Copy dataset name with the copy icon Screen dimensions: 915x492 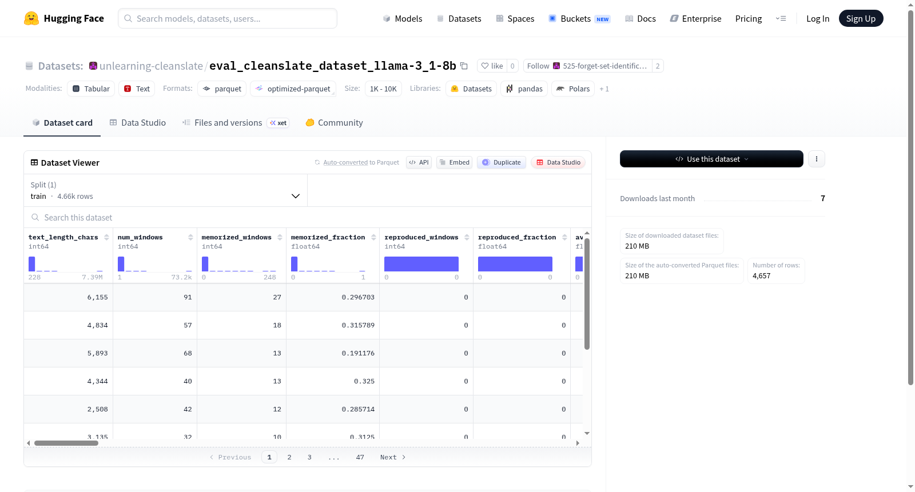click(464, 66)
